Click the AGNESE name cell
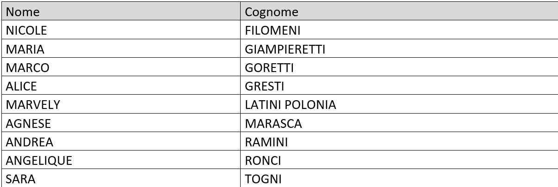558x187 pixels. click(28, 124)
